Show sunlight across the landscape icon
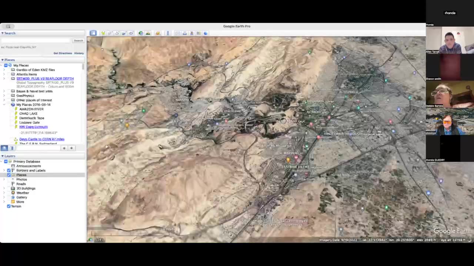Viewport: 474px width, 266px height. pos(148,33)
